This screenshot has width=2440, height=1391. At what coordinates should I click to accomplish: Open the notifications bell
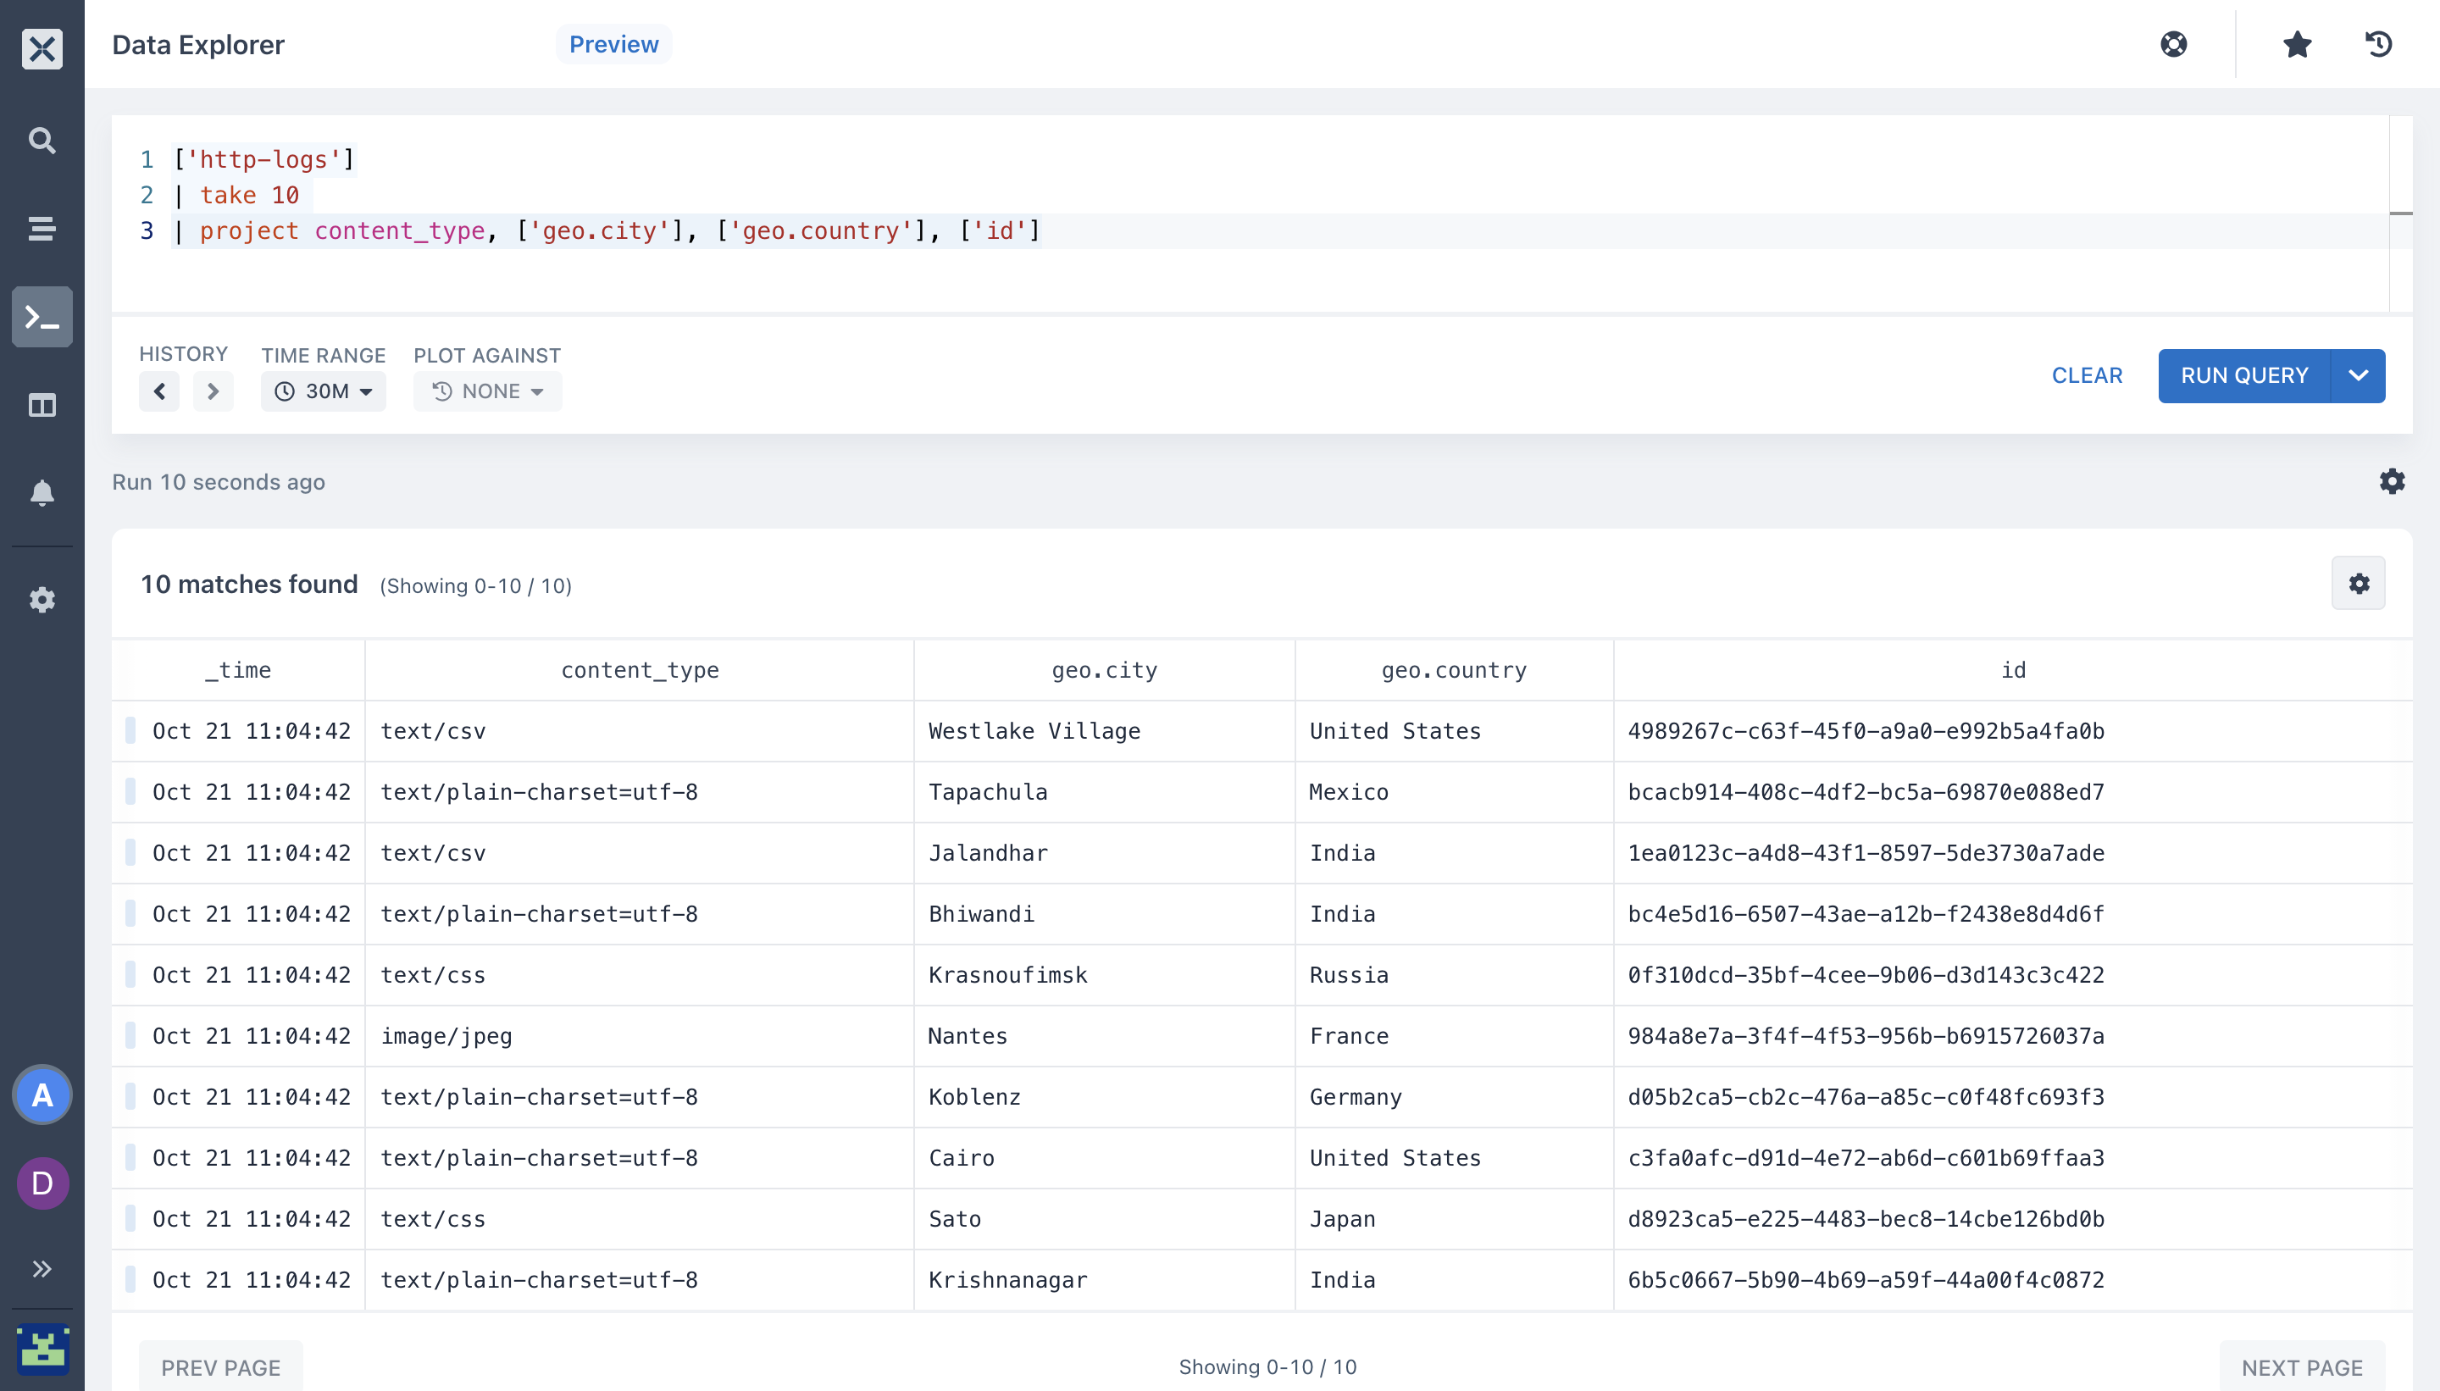pos(42,492)
